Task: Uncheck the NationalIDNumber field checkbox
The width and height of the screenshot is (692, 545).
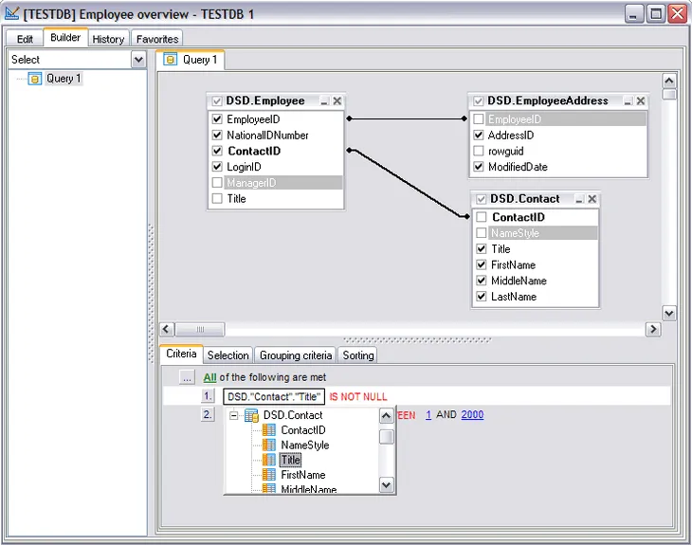Action: pyautogui.click(x=217, y=136)
